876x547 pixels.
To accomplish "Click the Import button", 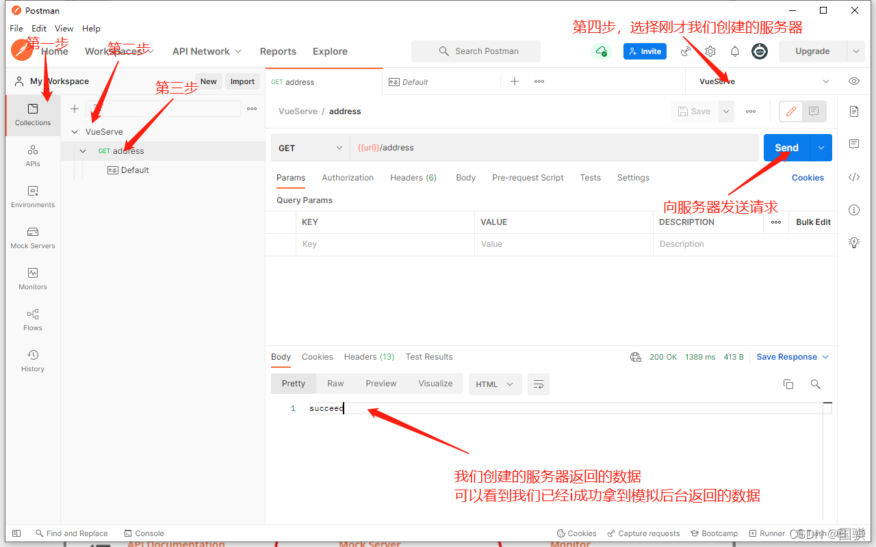I will (242, 81).
